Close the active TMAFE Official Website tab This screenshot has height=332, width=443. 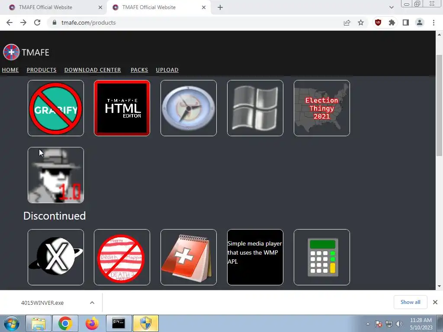point(204,7)
